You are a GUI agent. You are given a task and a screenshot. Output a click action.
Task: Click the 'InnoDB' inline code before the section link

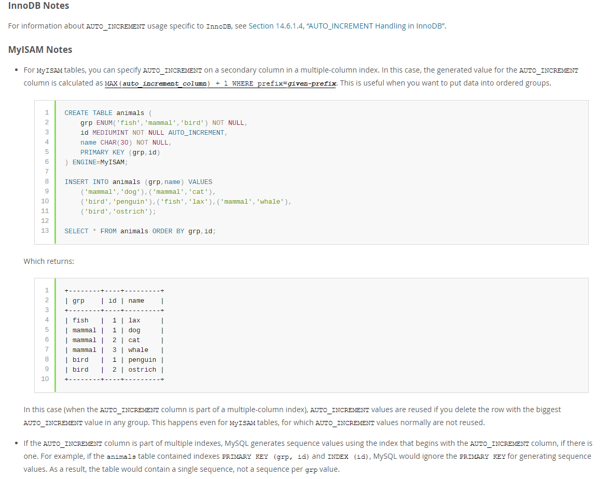coord(218,26)
